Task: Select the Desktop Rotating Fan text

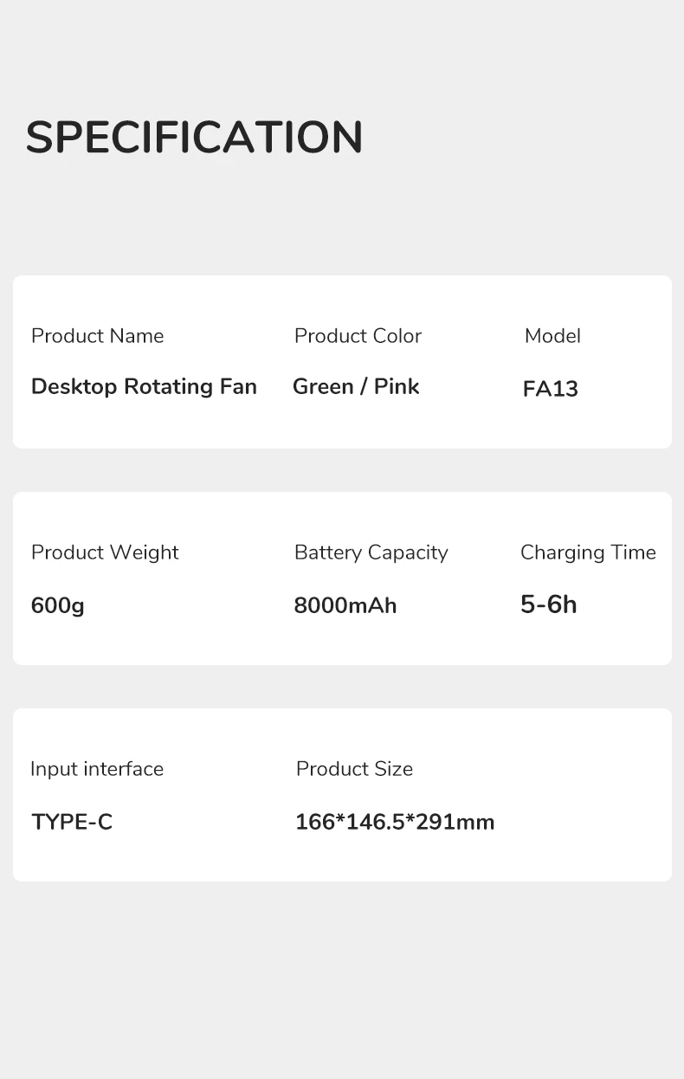Action: [x=144, y=386]
